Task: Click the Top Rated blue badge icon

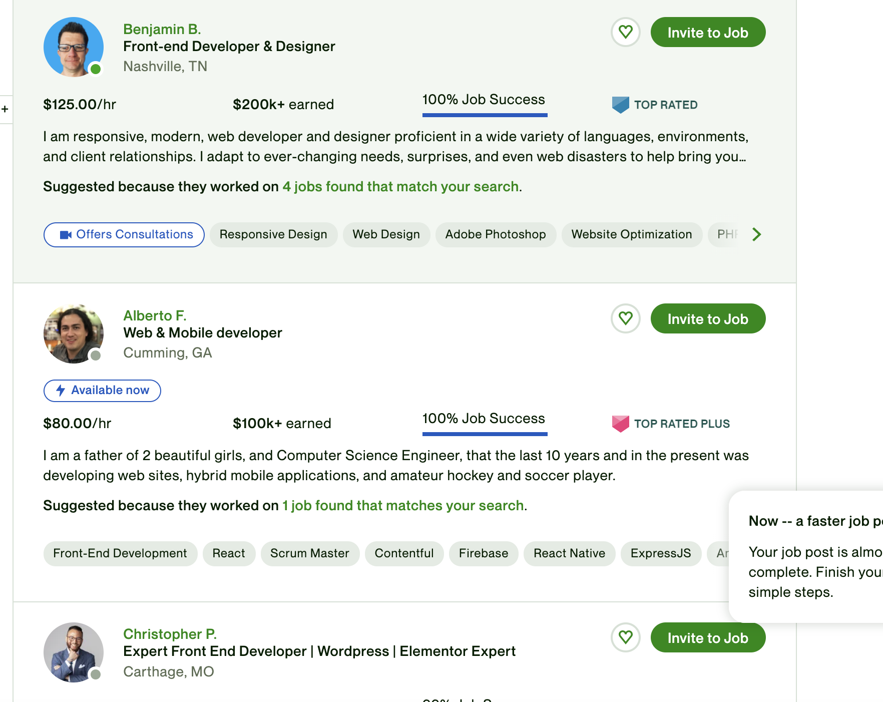Action: coord(620,105)
